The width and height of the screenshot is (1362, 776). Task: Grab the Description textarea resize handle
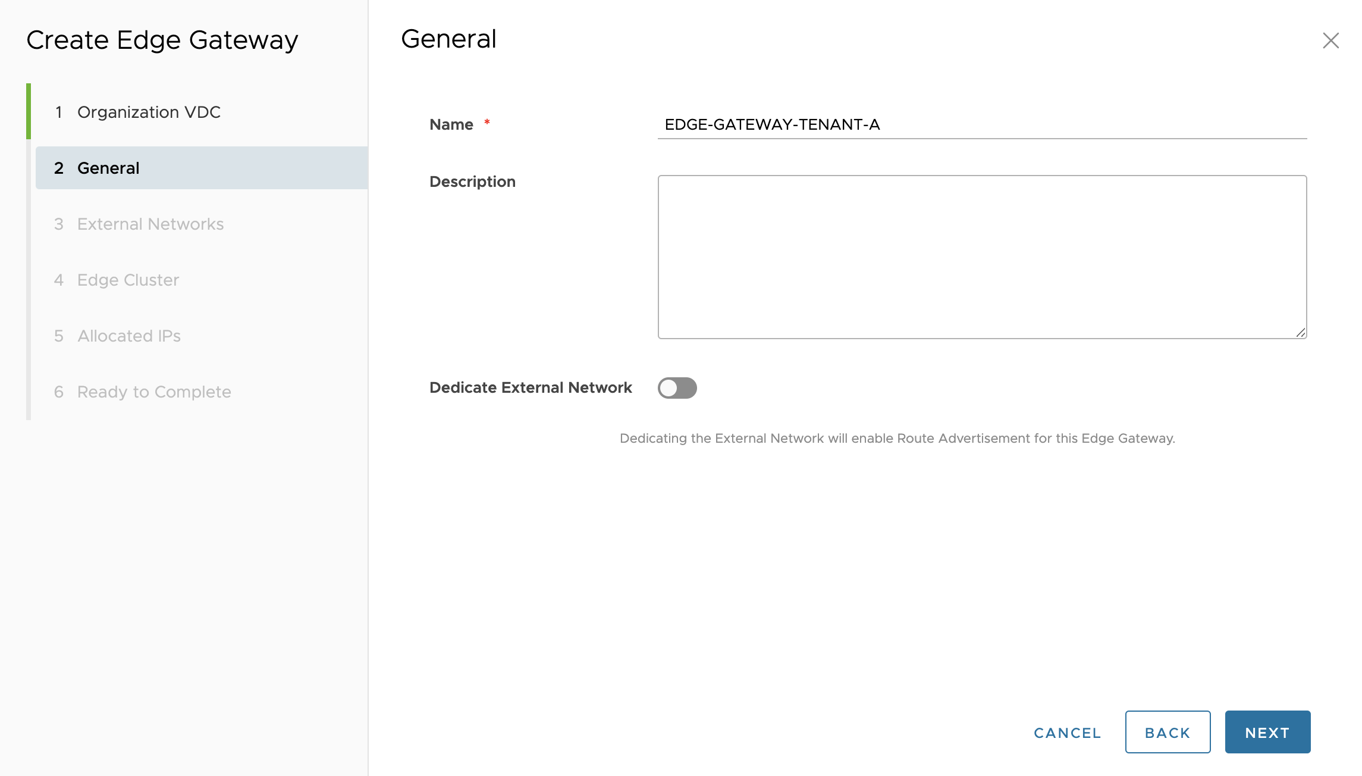1301,333
